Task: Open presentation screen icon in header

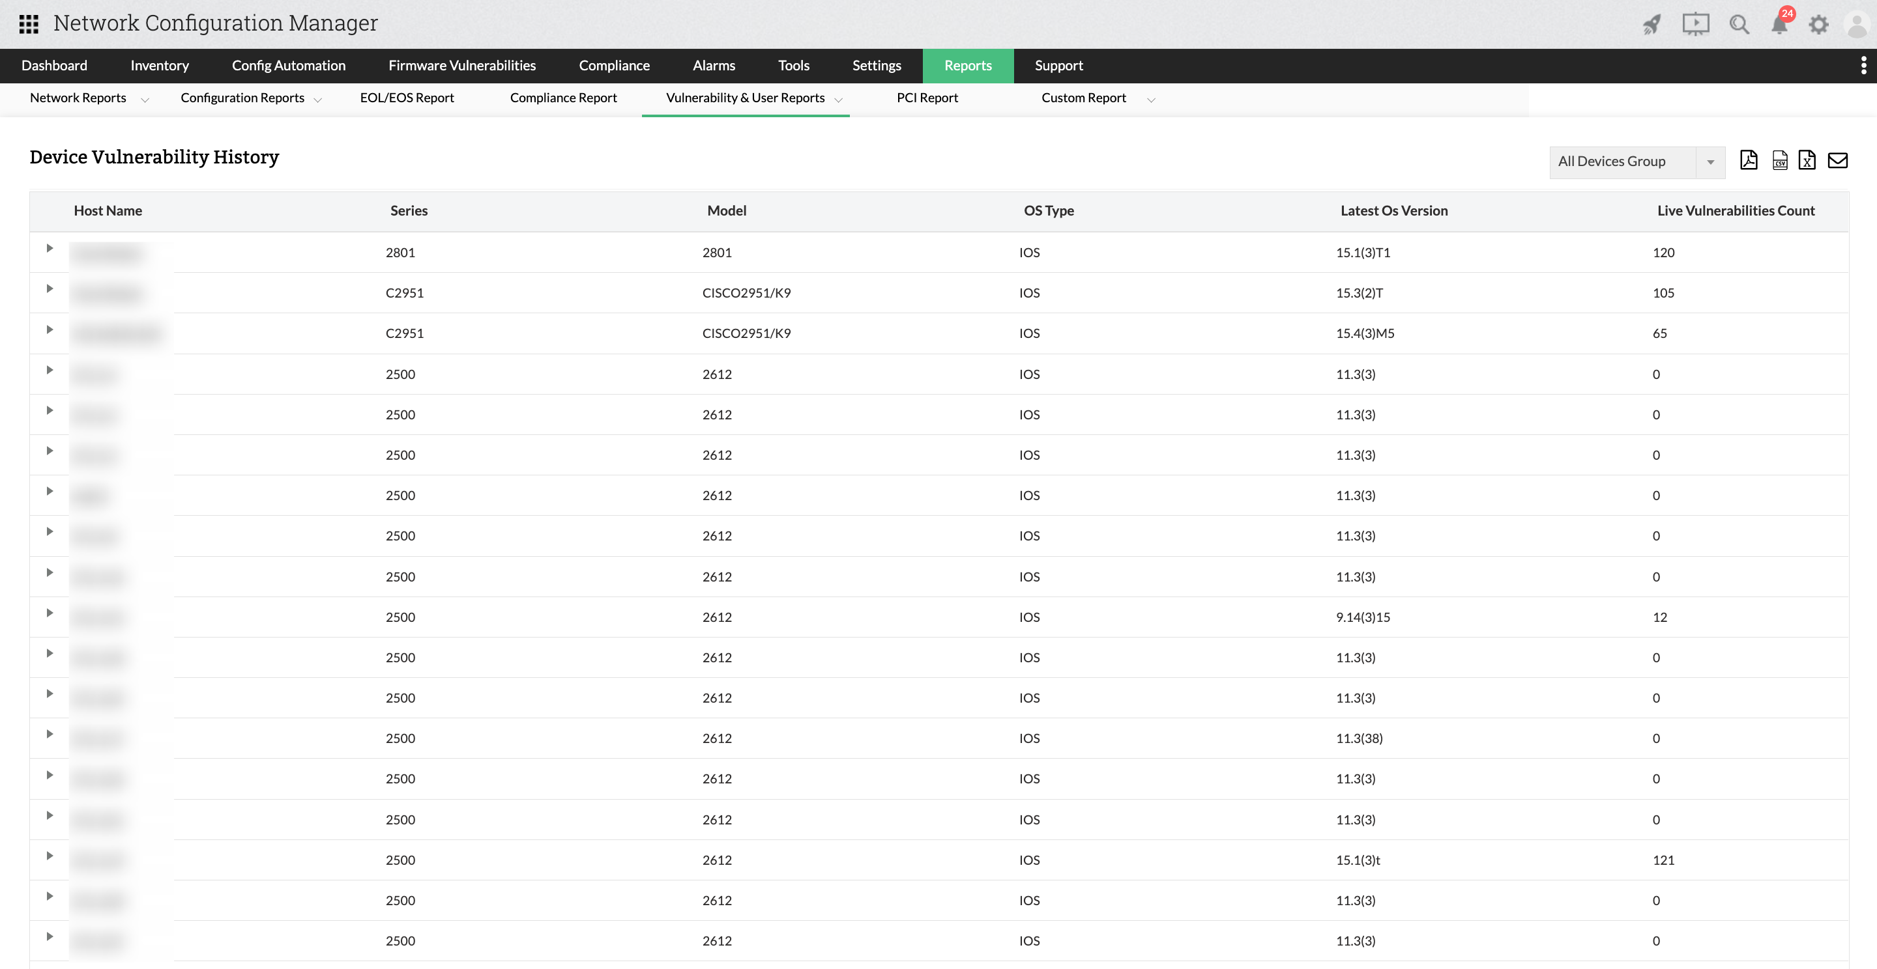Action: (x=1696, y=24)
